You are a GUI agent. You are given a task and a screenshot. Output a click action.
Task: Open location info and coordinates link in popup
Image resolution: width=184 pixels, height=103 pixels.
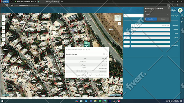click(74, 49)
